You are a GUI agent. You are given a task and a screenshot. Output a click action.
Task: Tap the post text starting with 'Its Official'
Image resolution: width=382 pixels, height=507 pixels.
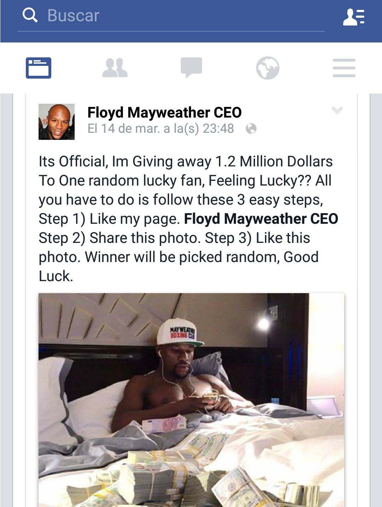click(189, 218)
